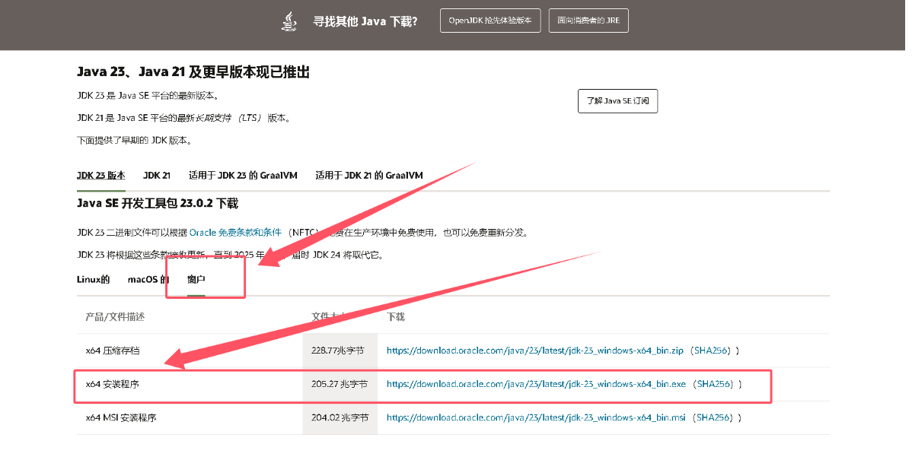This screenshot has width=912, height=457.
Task: Open SHA256 checksum for the exe installer
Action: 715,385
